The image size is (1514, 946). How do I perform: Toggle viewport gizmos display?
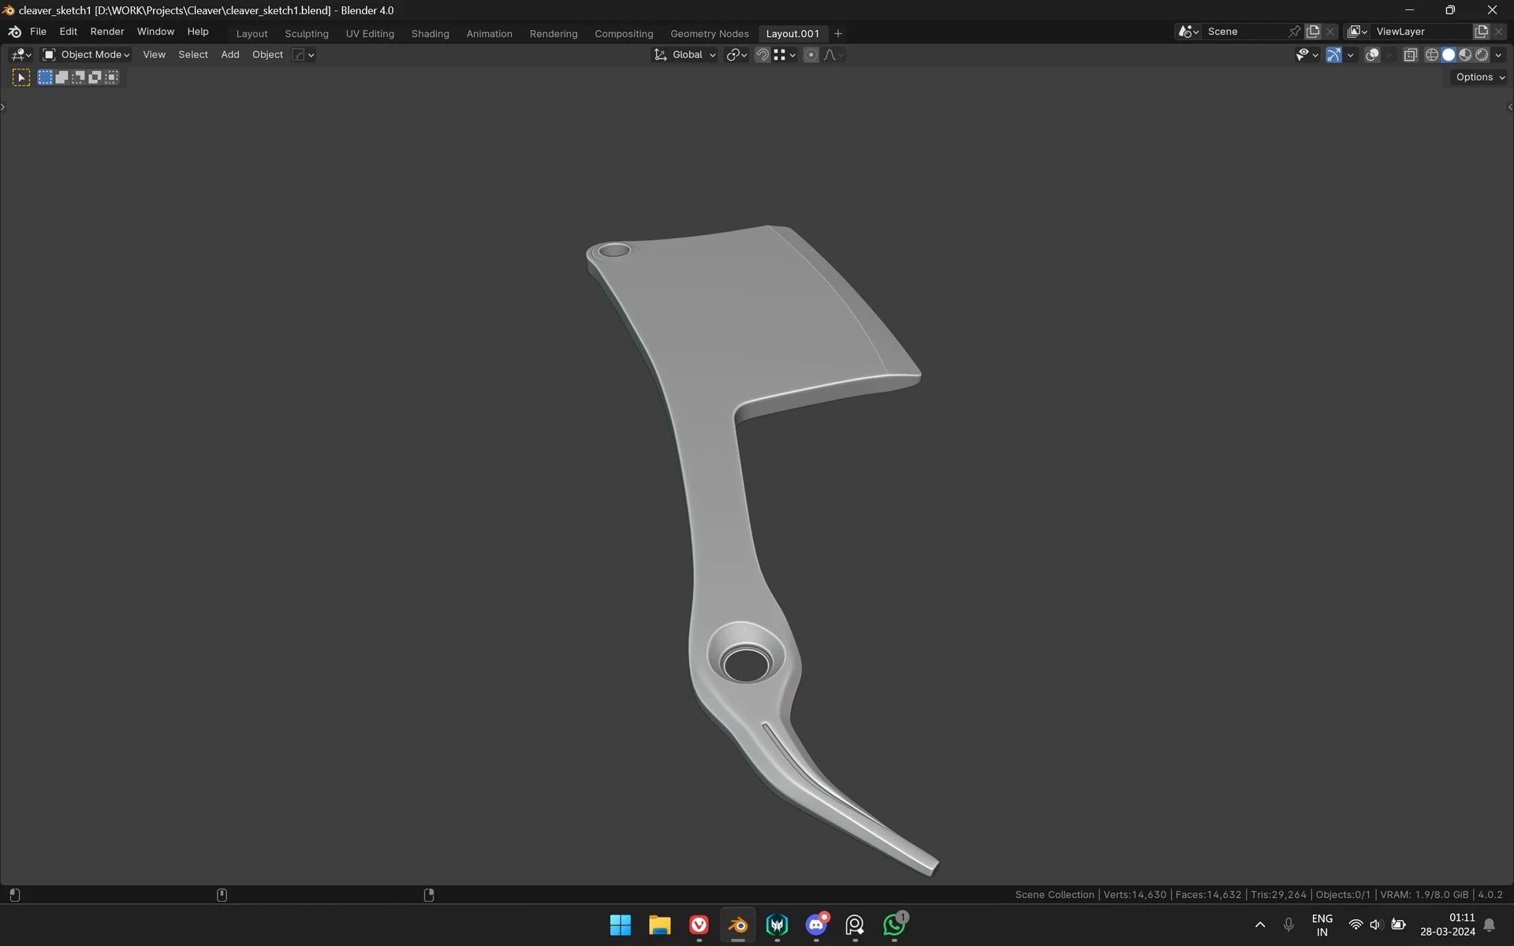[1333, 54]
